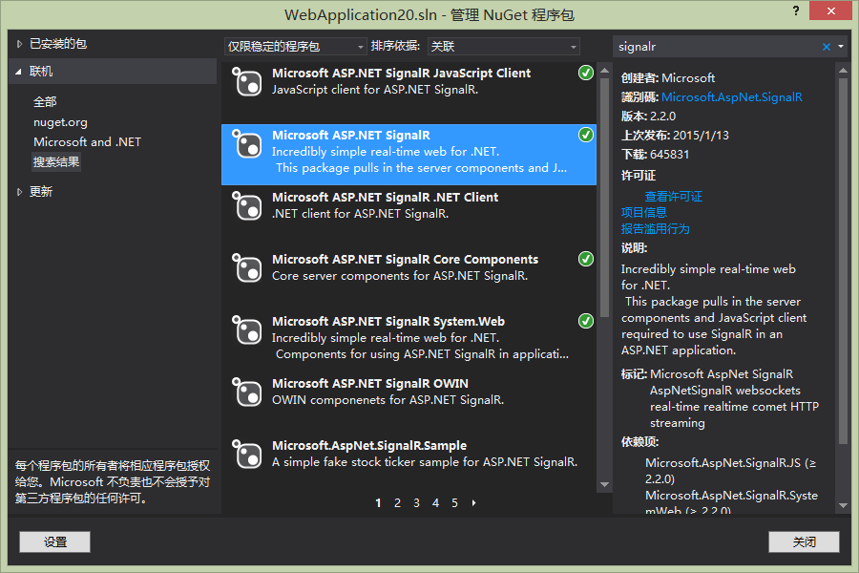The height and width of the screenshot is (573, 859).
Task: Click details pane scrollbar up arrow
Action: [843, 70]
